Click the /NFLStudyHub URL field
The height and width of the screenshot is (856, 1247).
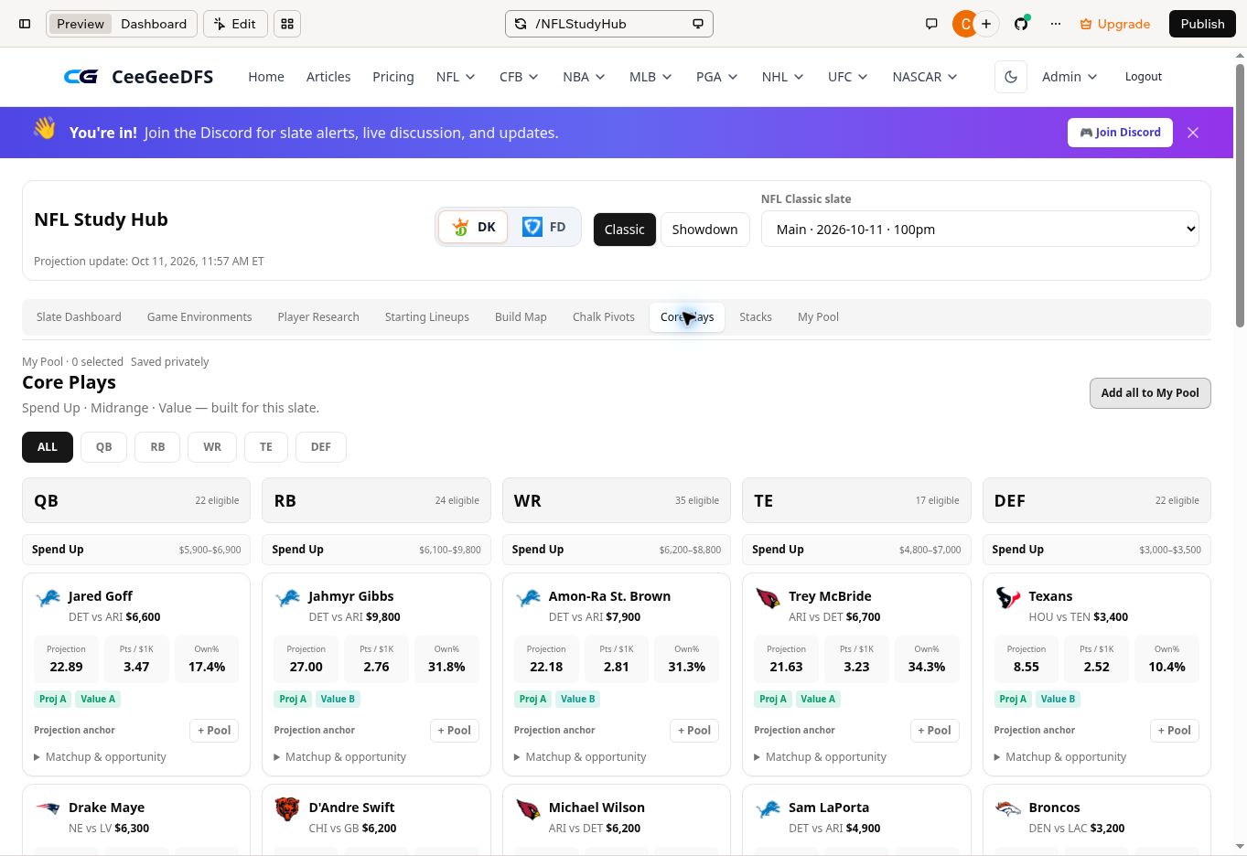pyautogui.click(x=609, y=24)
